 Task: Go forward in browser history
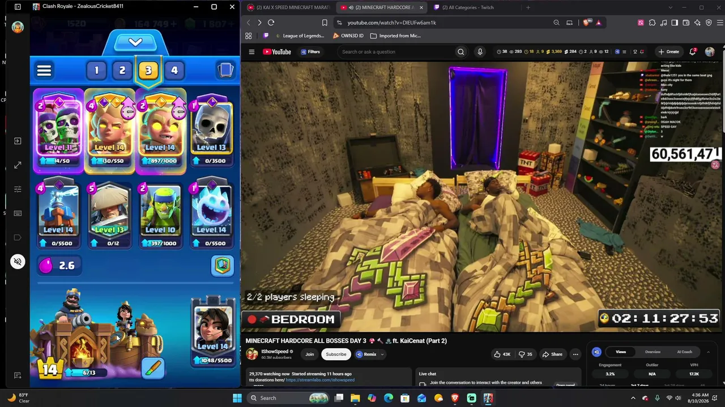click(x=259, y=23)
